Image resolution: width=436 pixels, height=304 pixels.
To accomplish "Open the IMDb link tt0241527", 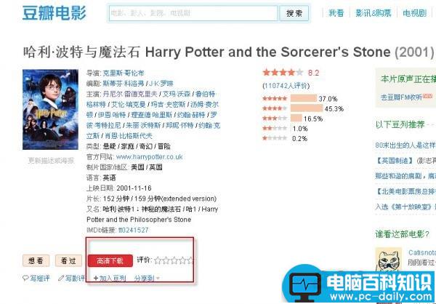I will [133, 230].
